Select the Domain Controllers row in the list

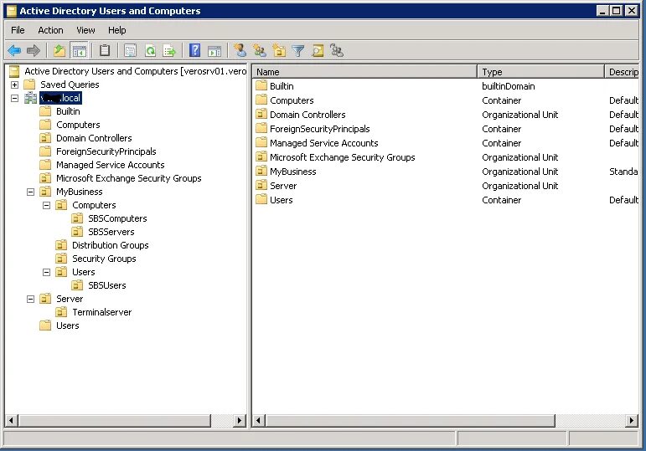pyautogui.click(x=447, y=115)
